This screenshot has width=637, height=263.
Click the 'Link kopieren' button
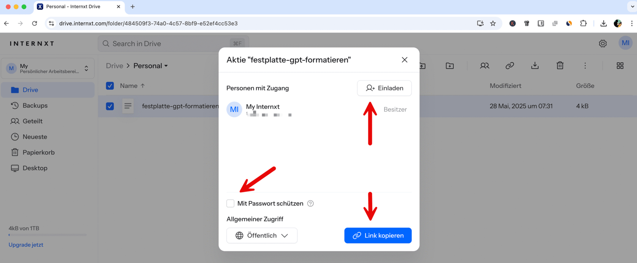click(x=378, y=235)
